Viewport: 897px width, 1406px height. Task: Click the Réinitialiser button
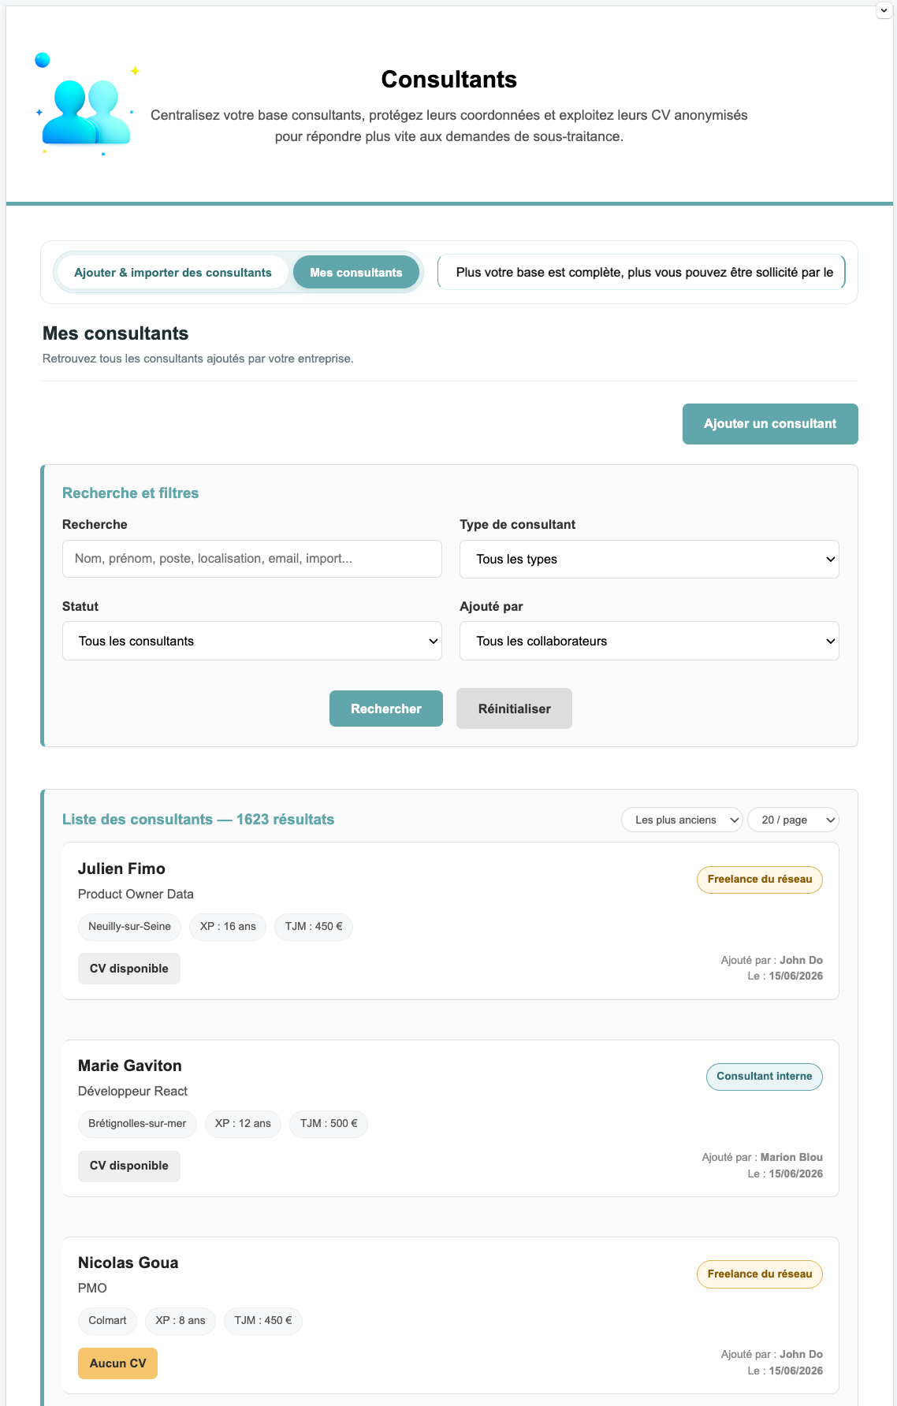point(514,709)
